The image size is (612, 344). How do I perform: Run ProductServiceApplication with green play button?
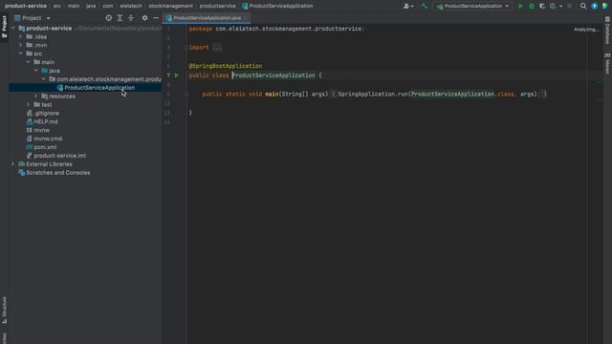pyautogui.click(x=520, y=6)
